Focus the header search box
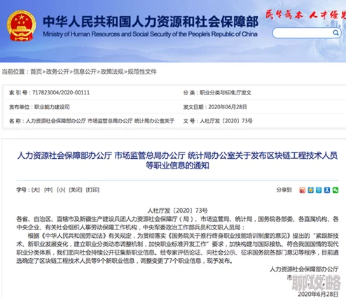The height and width of the screenshot is (298, 346). [306, 33]
